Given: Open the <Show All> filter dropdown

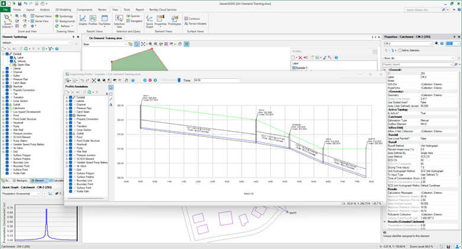Looking at the screenshot, I should pyautogui.click(x=453, y=58).
